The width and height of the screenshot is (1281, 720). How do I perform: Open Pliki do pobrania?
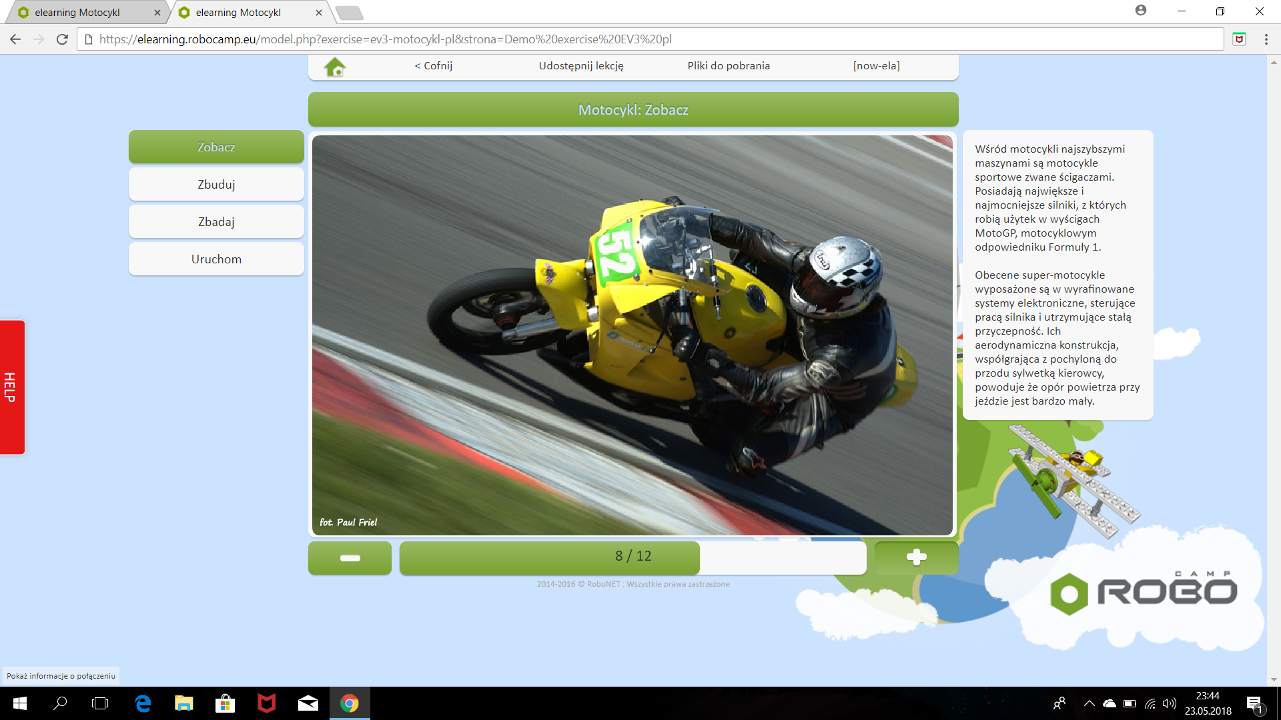pos(729,65)
